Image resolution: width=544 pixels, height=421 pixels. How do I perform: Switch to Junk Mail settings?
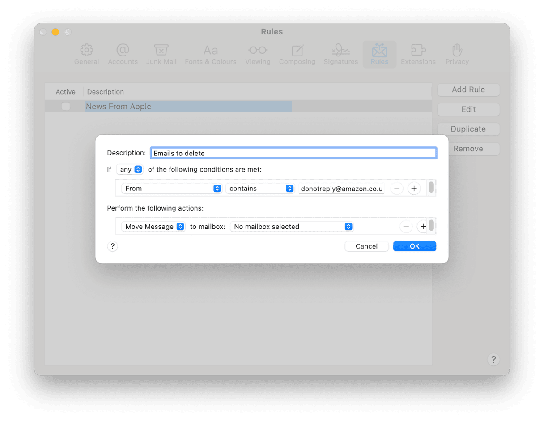click(161, 55)
